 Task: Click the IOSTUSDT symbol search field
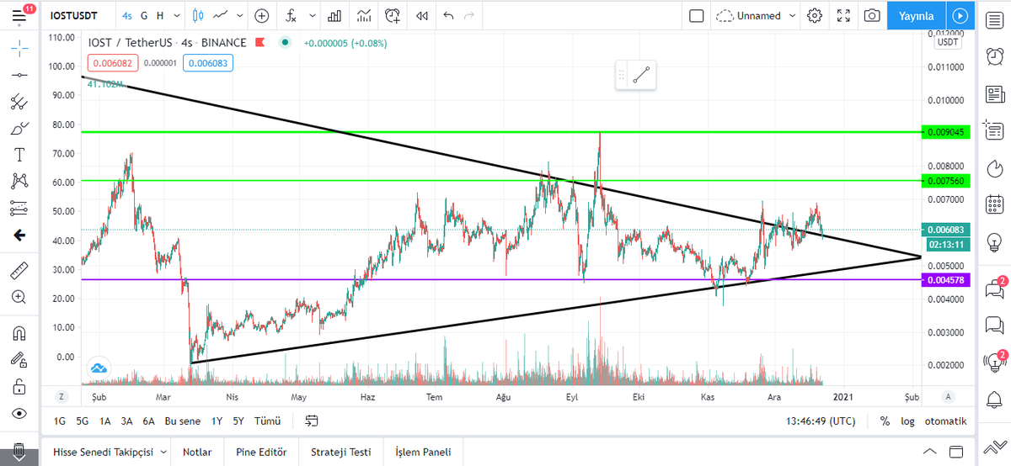(x=74, y=15)
